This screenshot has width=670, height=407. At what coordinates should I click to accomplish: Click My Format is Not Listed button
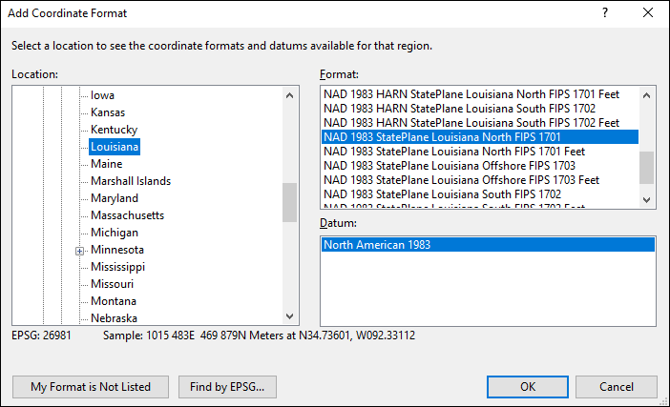tap(91, 387)
